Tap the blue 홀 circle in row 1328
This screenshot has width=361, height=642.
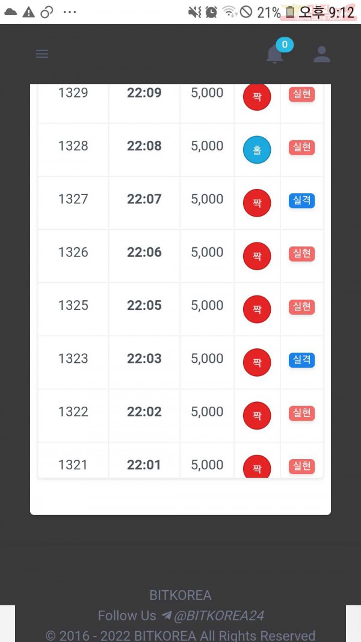pyautogui.click(x=257, y=150)
